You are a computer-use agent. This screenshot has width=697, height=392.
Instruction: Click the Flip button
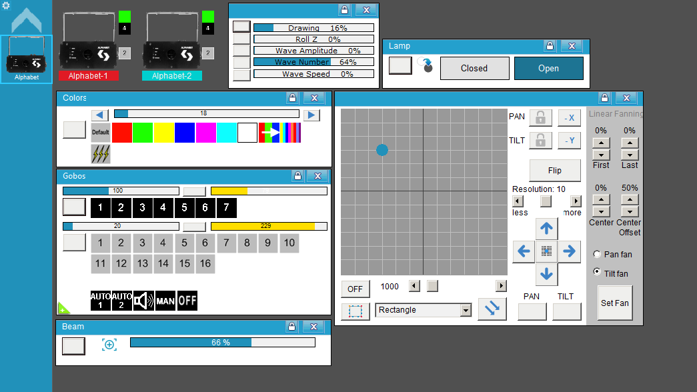click(555, 171)
